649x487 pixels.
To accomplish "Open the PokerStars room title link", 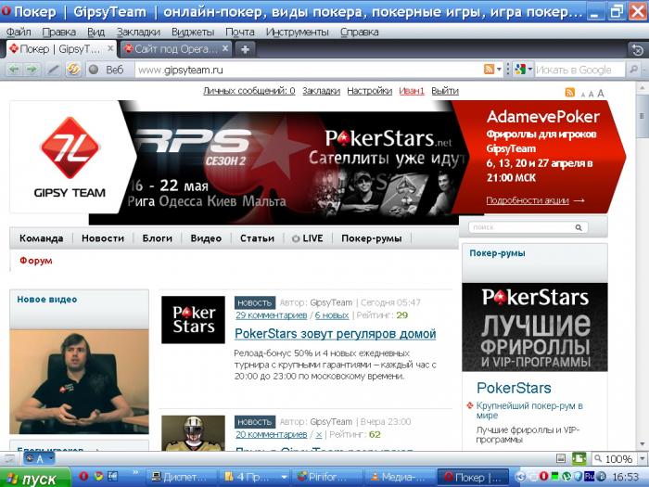I will coord(514,388).
